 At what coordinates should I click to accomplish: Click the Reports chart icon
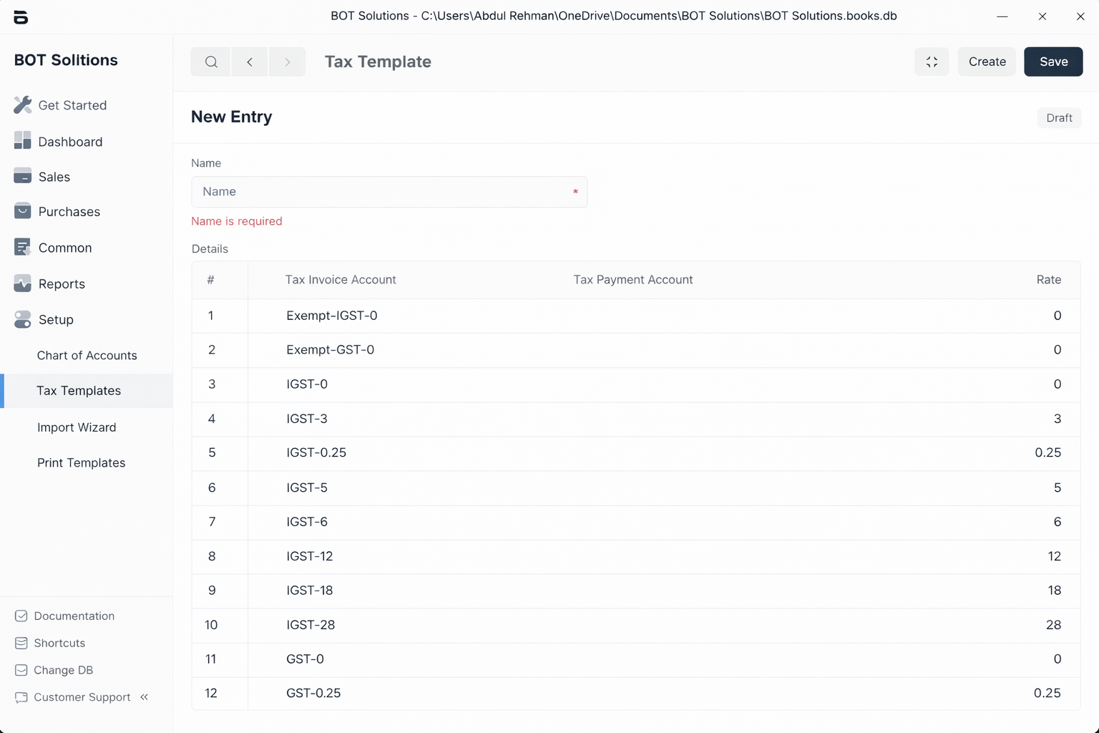22,283
